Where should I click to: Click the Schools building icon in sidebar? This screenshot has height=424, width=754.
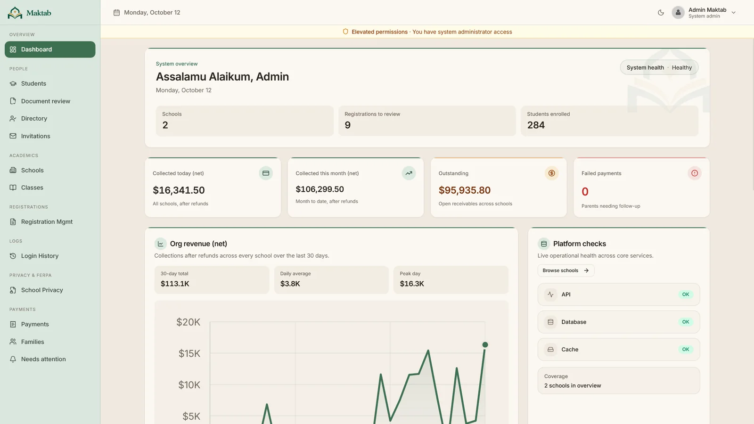point(13,170)
